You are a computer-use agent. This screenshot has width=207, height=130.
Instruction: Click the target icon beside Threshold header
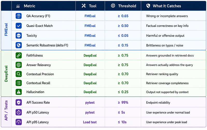click(113, 6)
